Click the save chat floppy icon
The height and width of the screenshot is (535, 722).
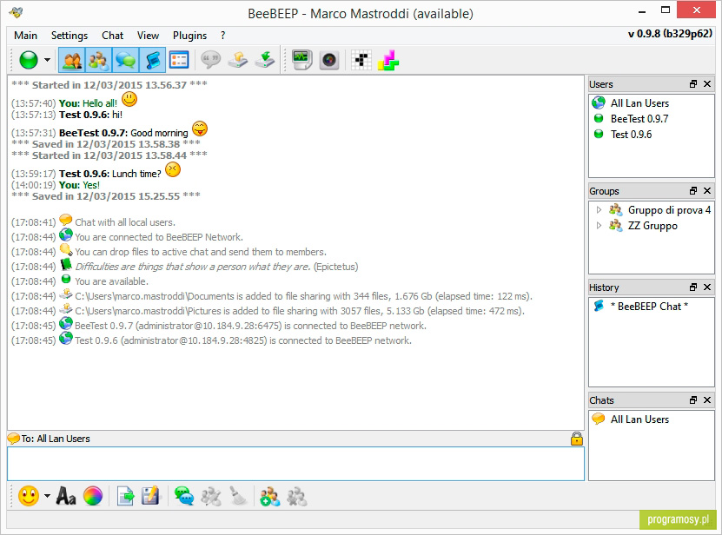(150, 496)
